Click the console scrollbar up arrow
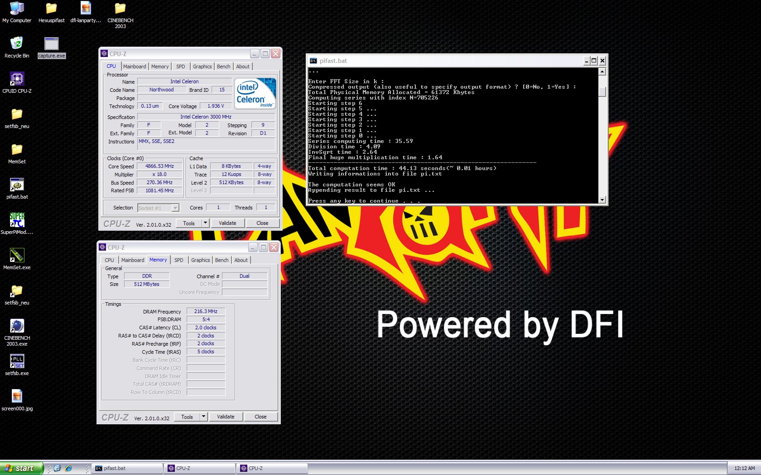 (602, 71)
